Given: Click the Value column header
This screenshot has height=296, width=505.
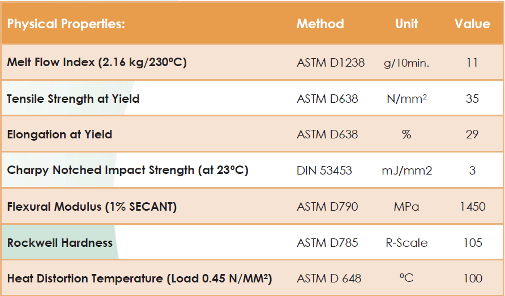Looking at the screenshot, I should coord(472,24).
